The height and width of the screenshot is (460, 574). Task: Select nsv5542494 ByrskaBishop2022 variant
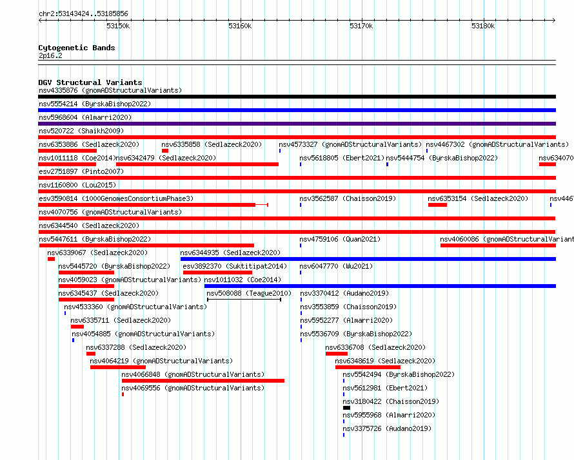(399, 374)
